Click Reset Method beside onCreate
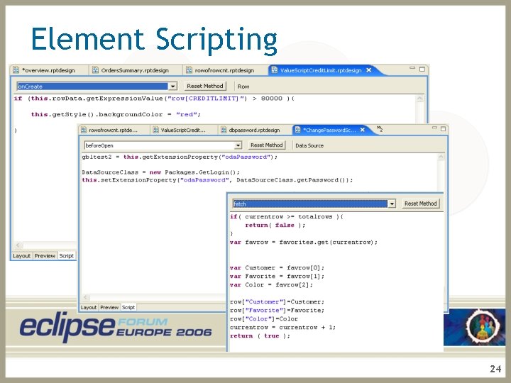 [205, 86]
